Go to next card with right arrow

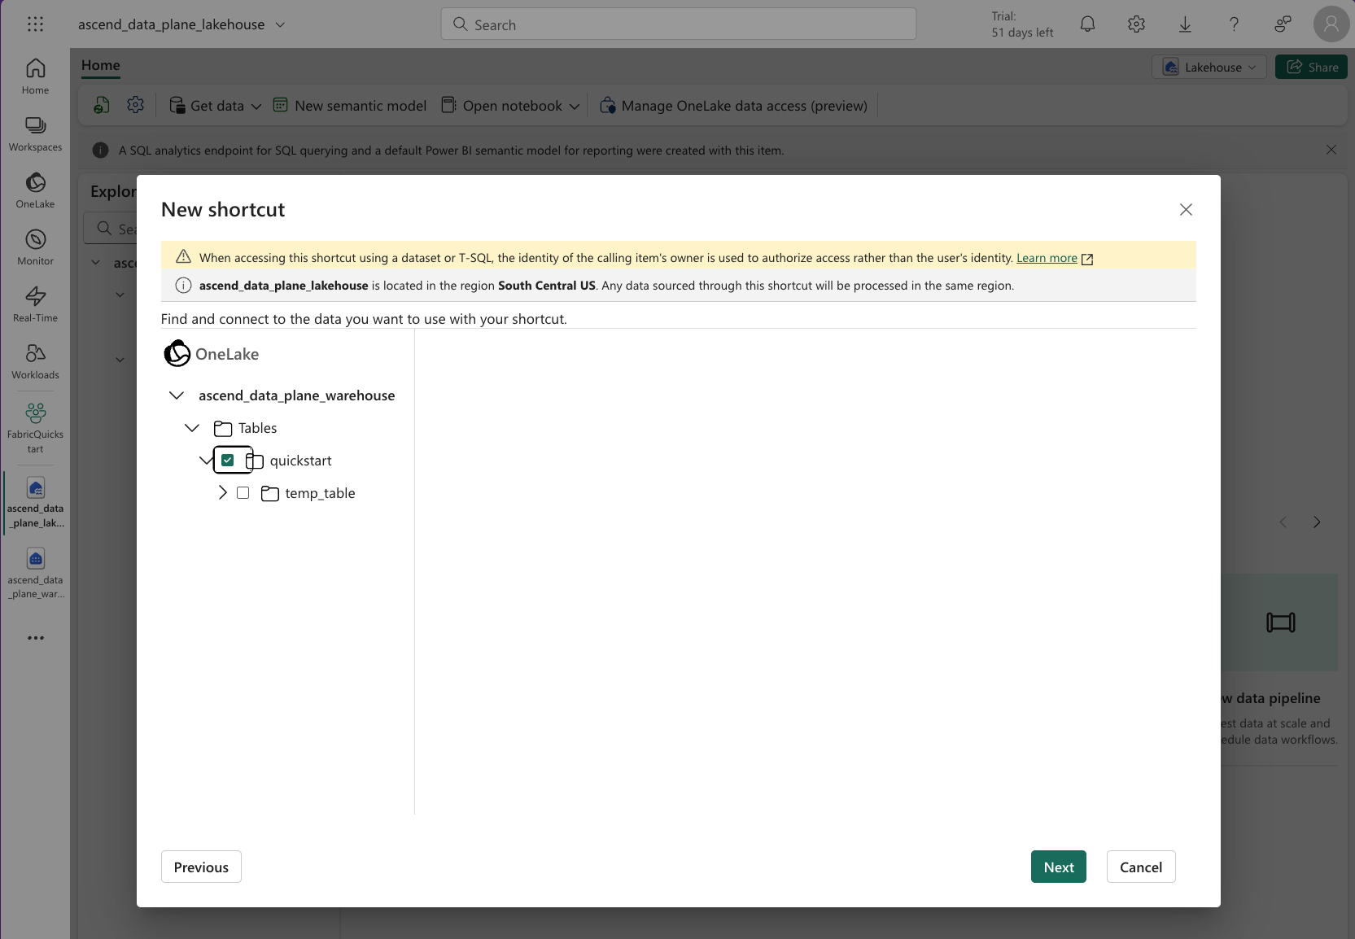1317,522
